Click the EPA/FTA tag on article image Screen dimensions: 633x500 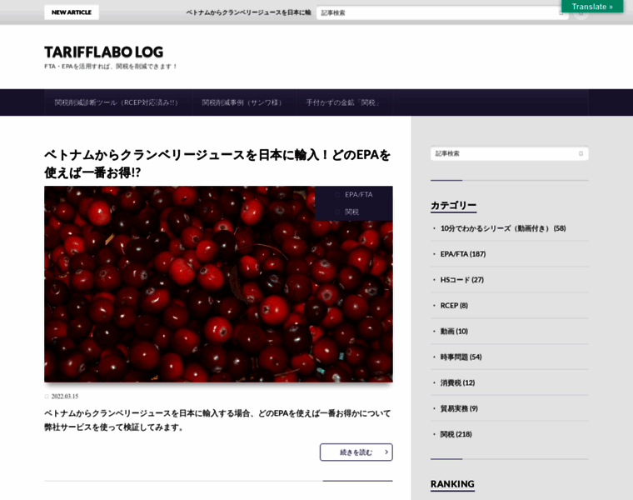click(358, 194)
